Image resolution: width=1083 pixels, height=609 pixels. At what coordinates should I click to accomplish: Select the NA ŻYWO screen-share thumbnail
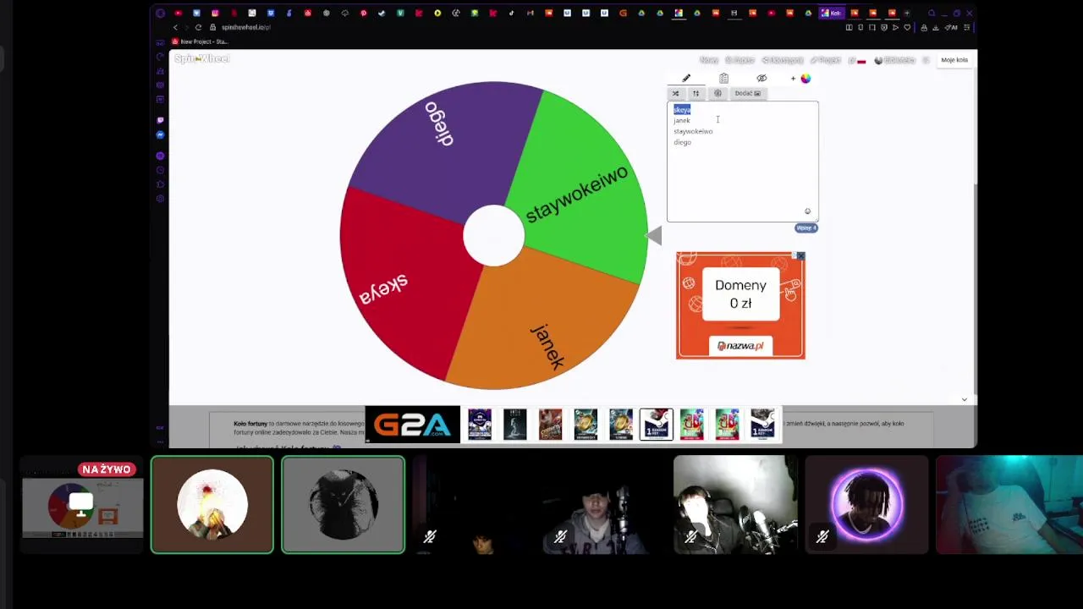pyautogui.click(x=82, y=505)
